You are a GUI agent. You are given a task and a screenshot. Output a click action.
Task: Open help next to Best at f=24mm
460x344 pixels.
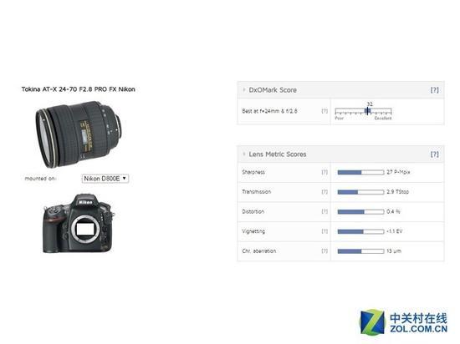[325, 111]
